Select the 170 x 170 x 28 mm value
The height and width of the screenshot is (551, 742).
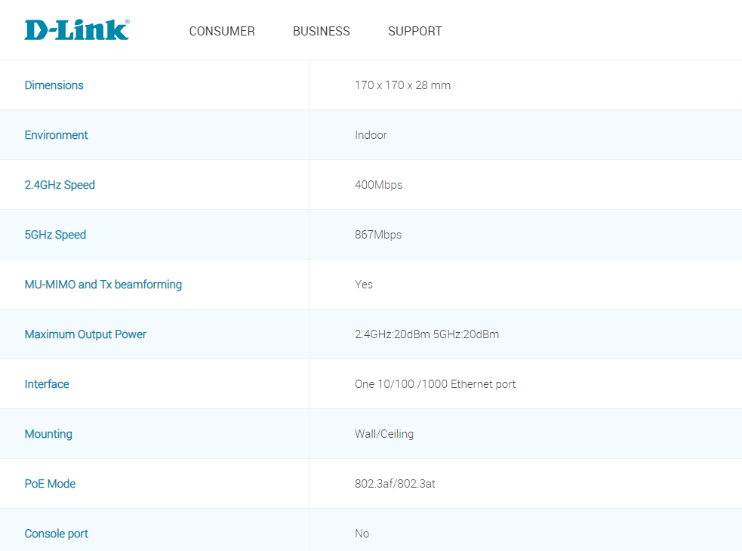(402, 85)
